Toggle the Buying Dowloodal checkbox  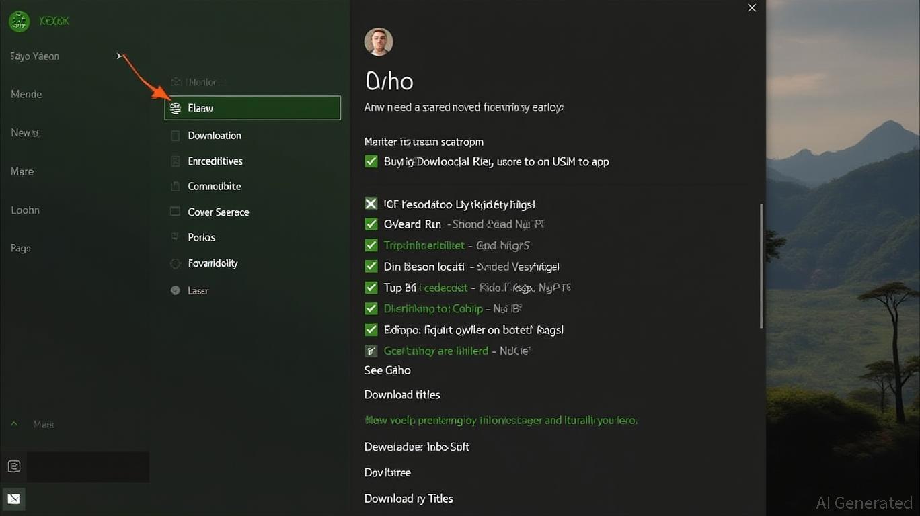point(371,161)
